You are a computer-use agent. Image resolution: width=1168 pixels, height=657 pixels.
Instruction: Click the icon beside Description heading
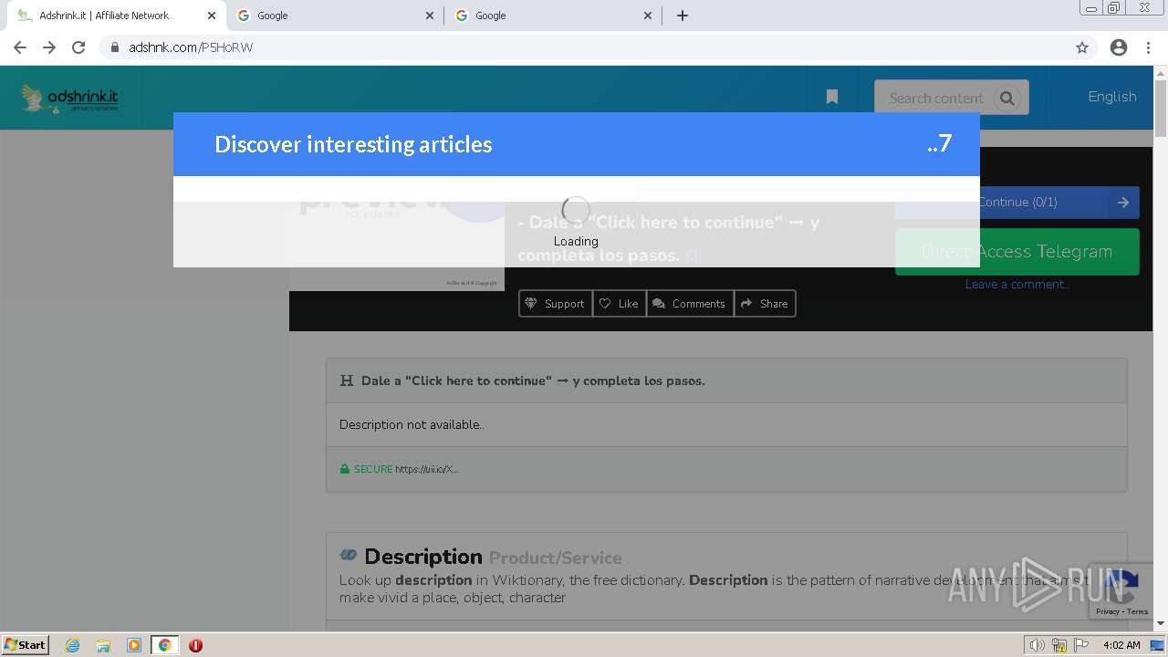348,554
